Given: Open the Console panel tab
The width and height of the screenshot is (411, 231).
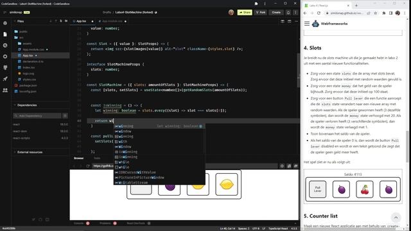Looking at the screenshot, I should click(78, 223).
